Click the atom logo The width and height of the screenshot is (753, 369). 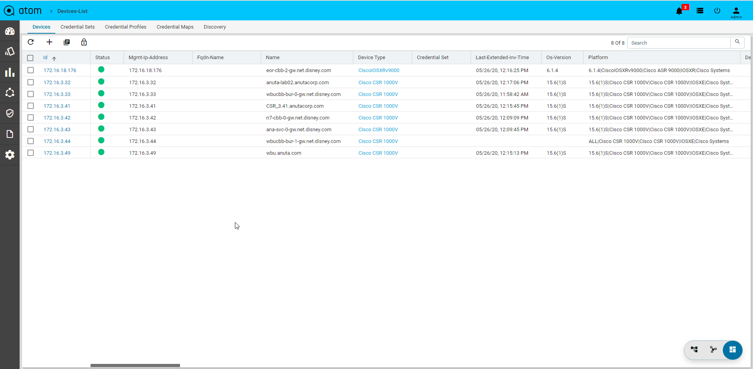coord(23,11)
